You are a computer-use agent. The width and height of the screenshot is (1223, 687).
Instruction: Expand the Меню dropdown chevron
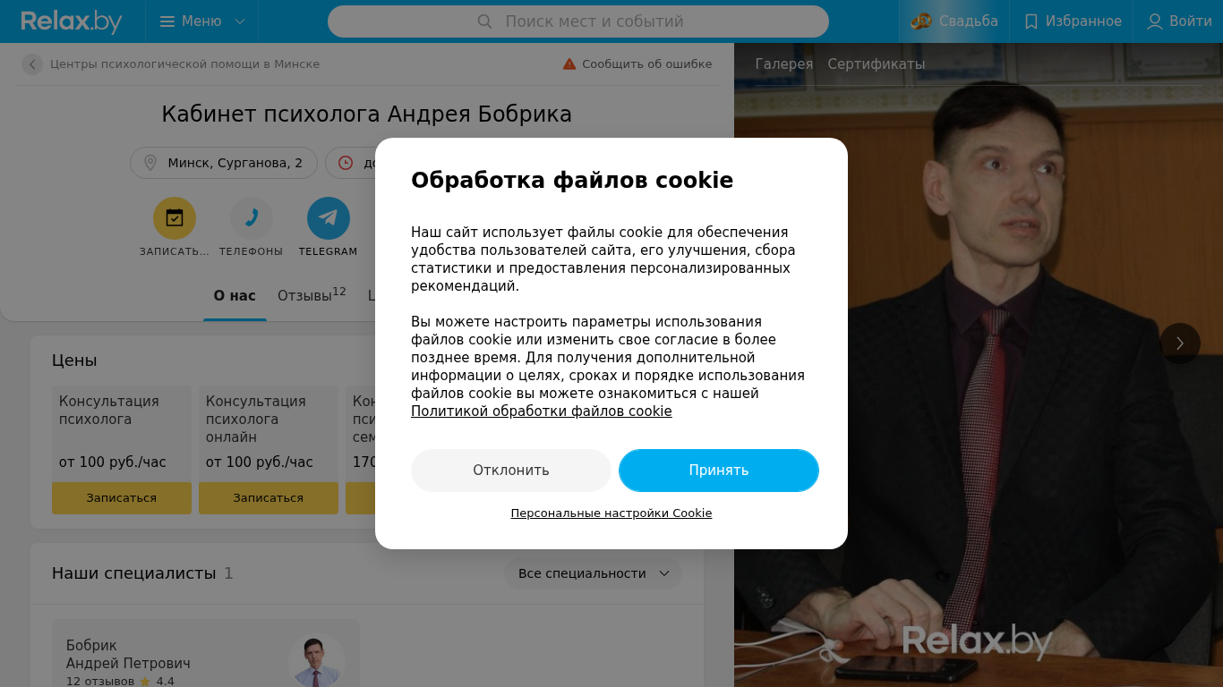coord(240,21)
